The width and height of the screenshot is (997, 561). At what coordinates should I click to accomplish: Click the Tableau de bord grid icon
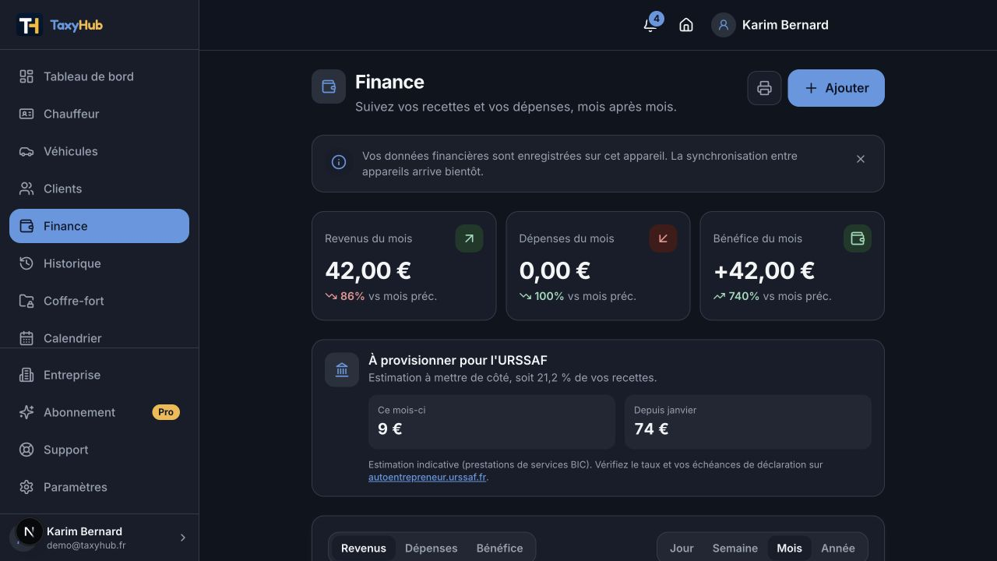coord(26,76)
